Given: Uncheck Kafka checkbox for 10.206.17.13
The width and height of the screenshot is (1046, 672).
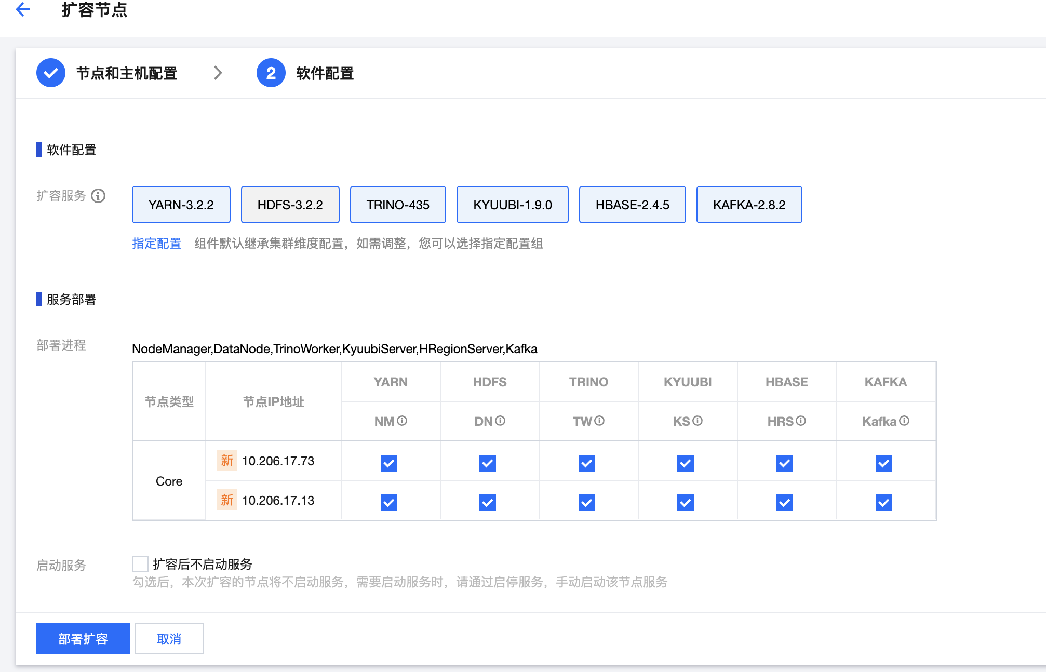Looking at the screenshot, I should coord(883,502).
